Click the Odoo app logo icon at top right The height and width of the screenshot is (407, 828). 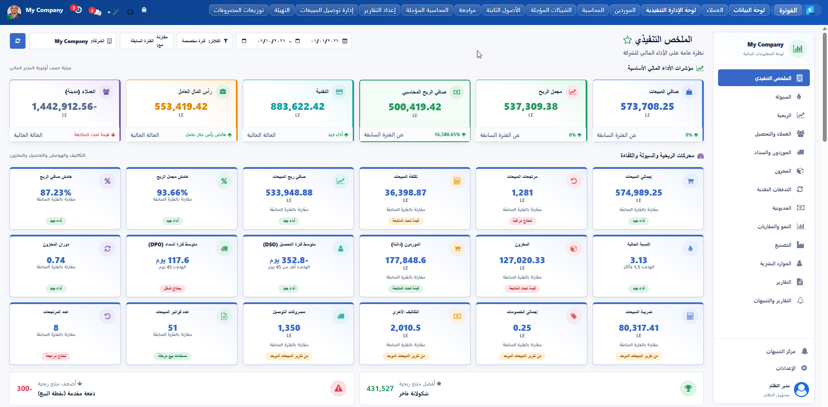[810, 10]
